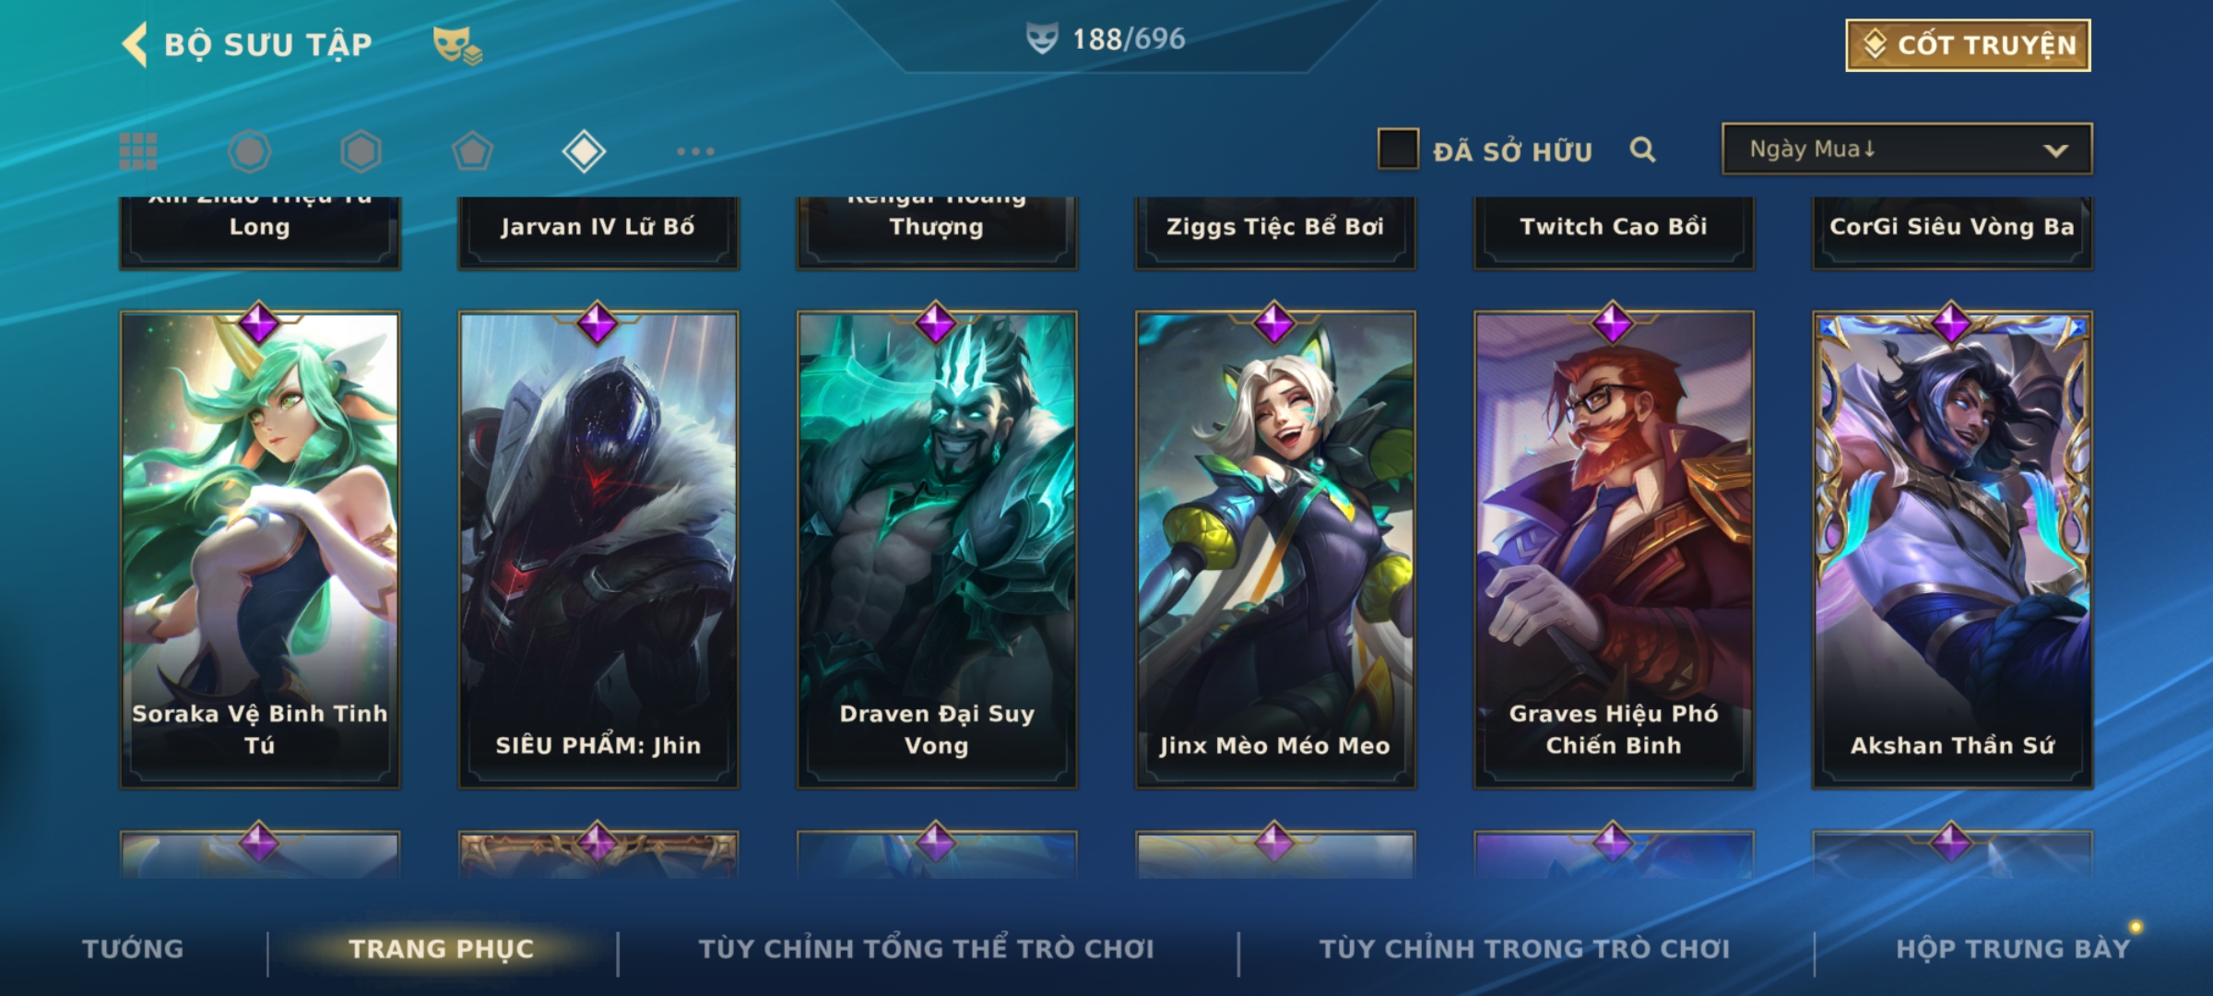Screen dimensions: 2213x996
Task: Open the Tùy Chỉnh Trong Trò Chơi tab
Action: pos(1524,949)
